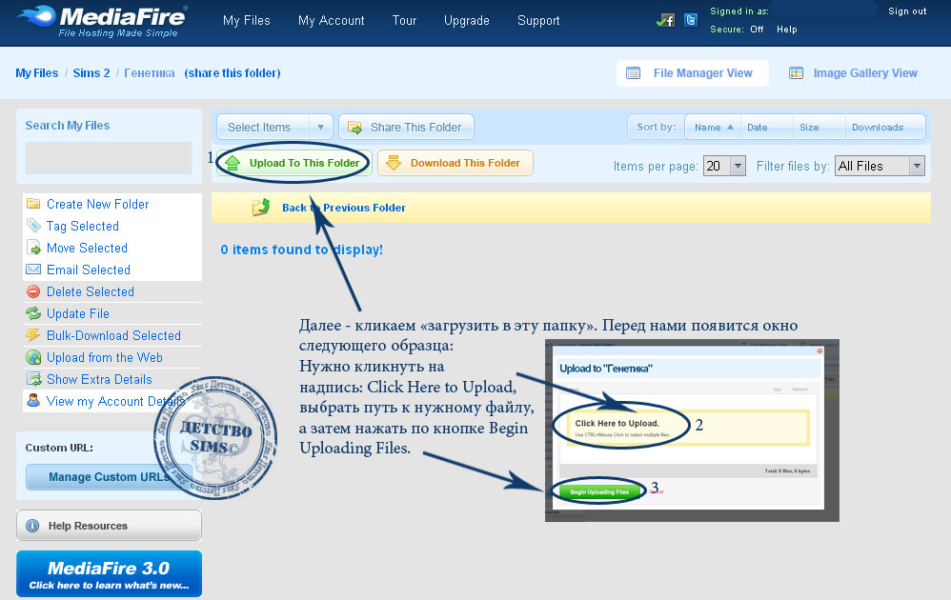Click Update File link
Viewport: 951px width, 600px height.
pyautogui.click(x=77, y=313)
